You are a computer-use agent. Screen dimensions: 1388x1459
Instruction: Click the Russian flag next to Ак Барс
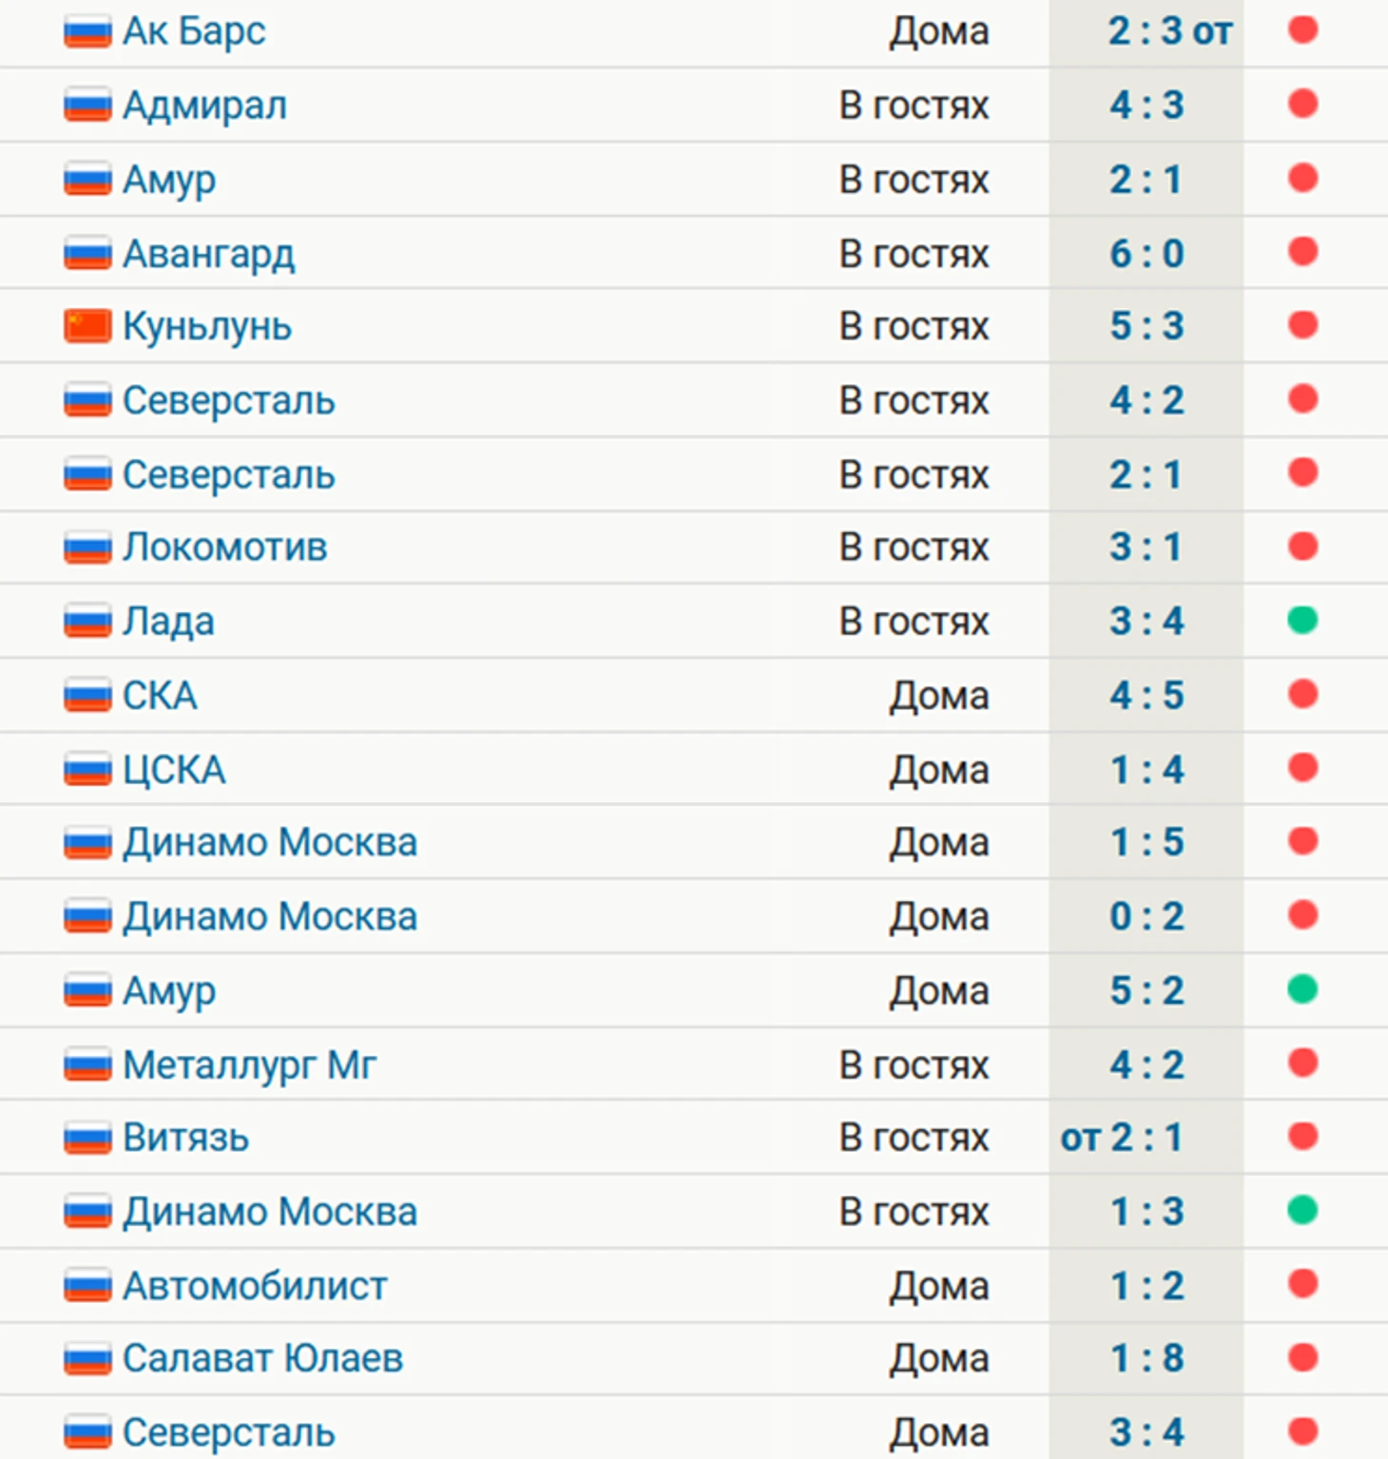[87, 31]
